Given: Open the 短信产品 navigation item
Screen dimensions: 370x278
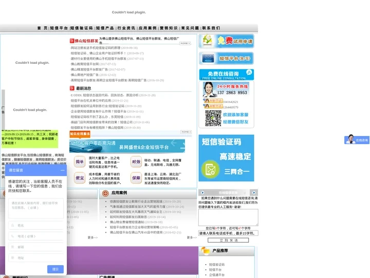Looking at the screenshot, I should pyautogui.click(x=105, y=28).
